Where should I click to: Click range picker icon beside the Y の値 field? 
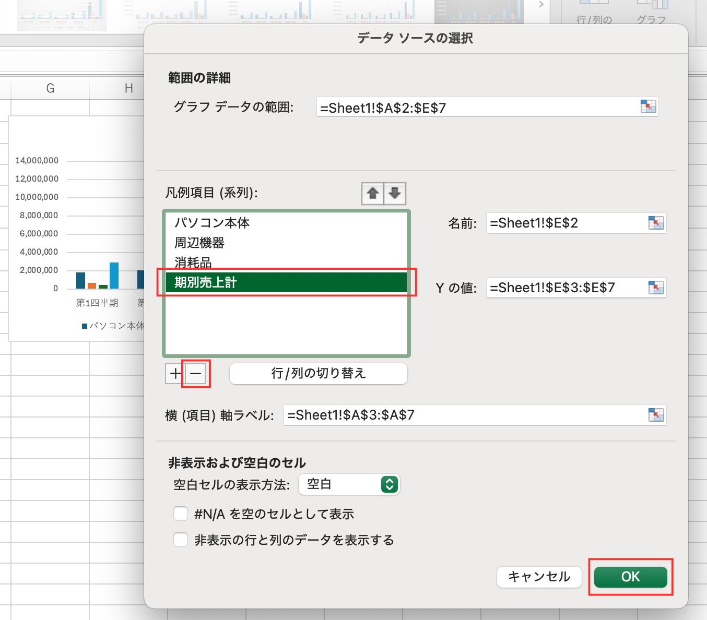(x=656, y=288)
